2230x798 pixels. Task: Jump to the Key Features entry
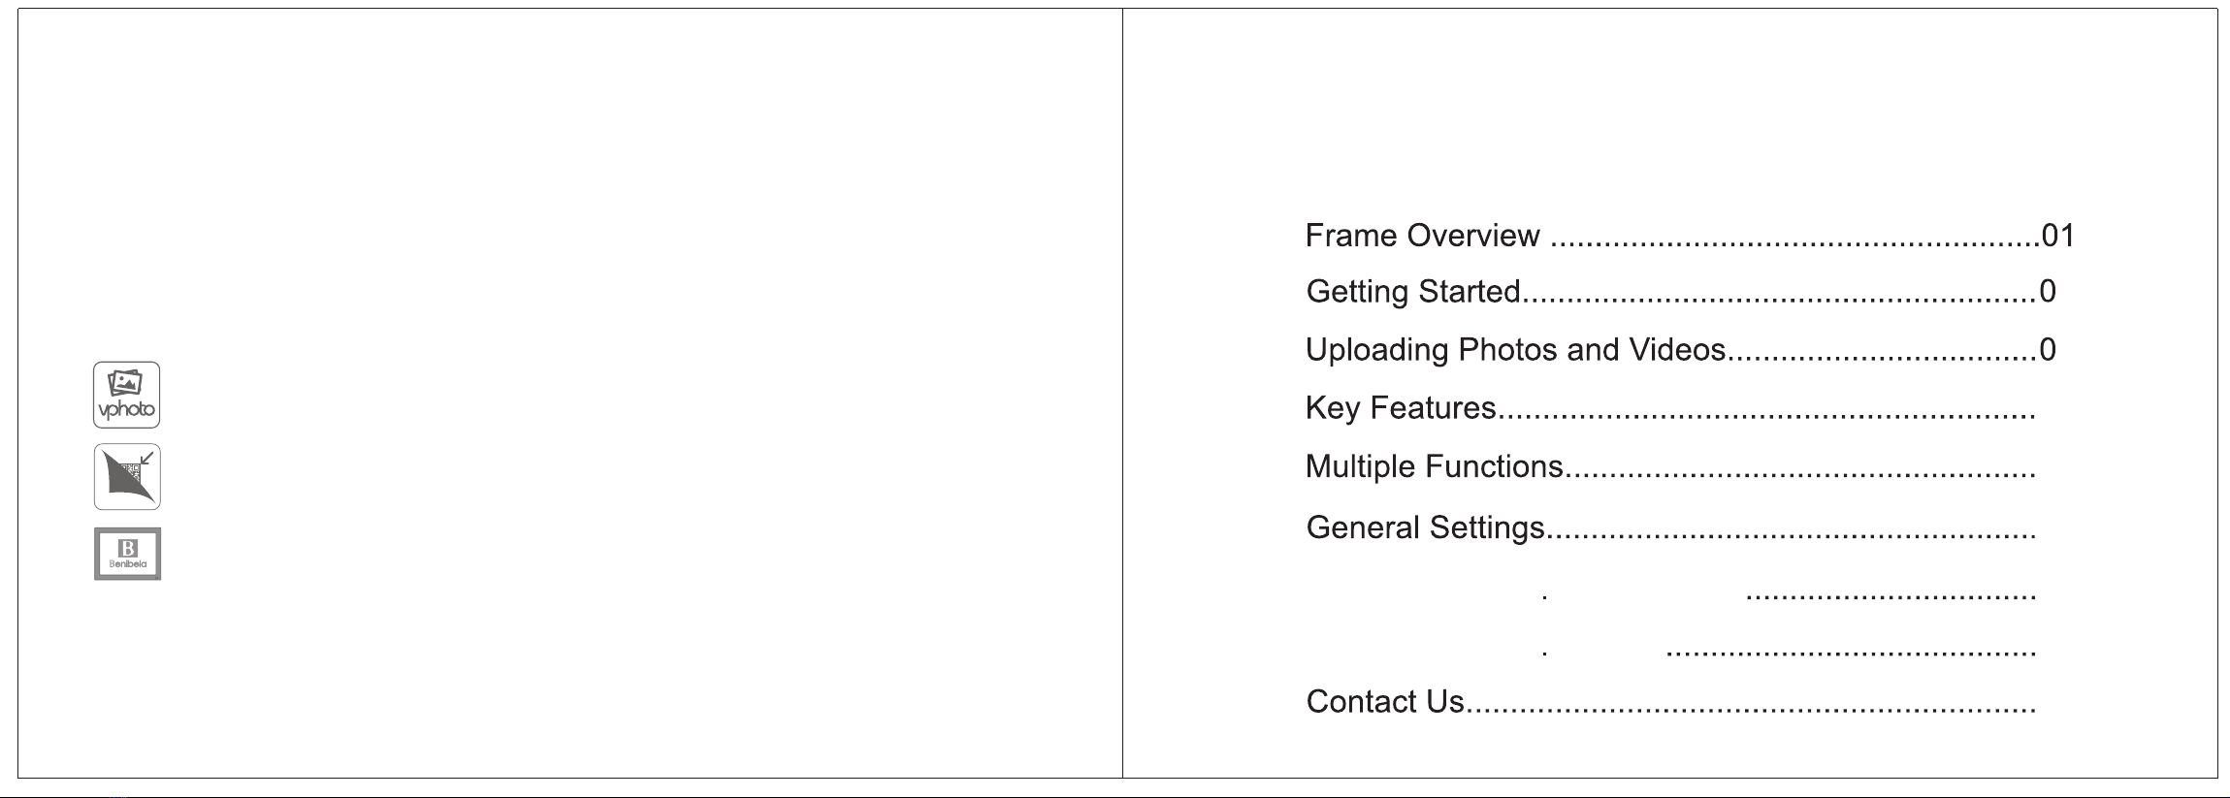[1401, 408]
